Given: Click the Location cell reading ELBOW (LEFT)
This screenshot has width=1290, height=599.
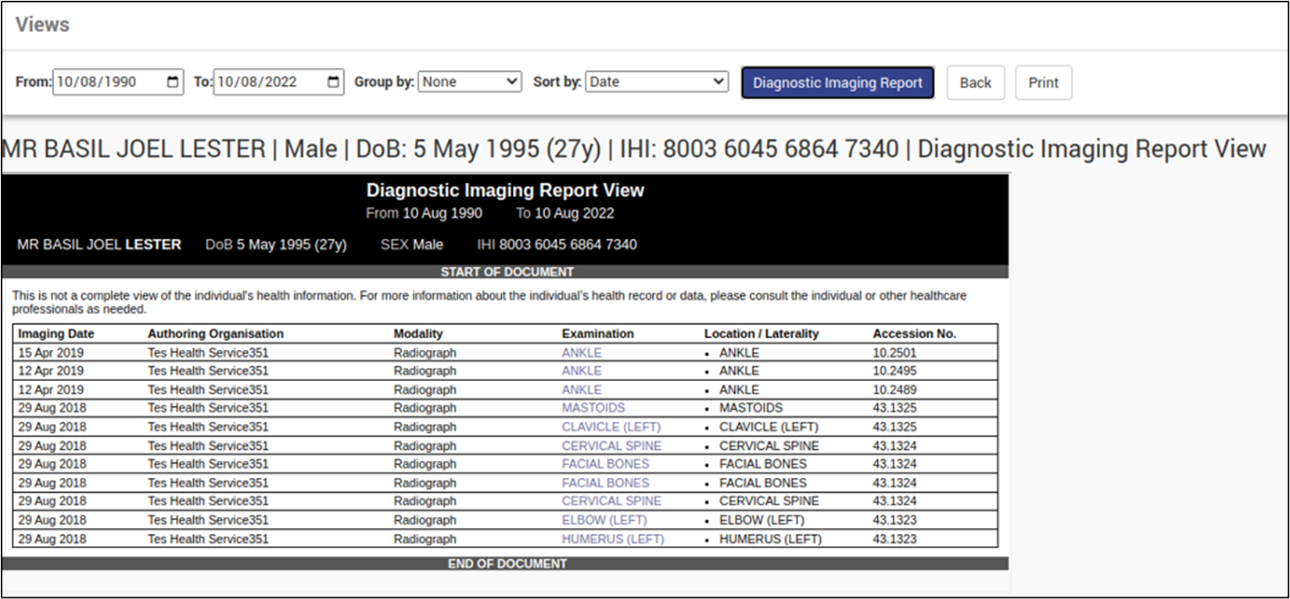Looking at the screenshot, I should pos(761,520).
